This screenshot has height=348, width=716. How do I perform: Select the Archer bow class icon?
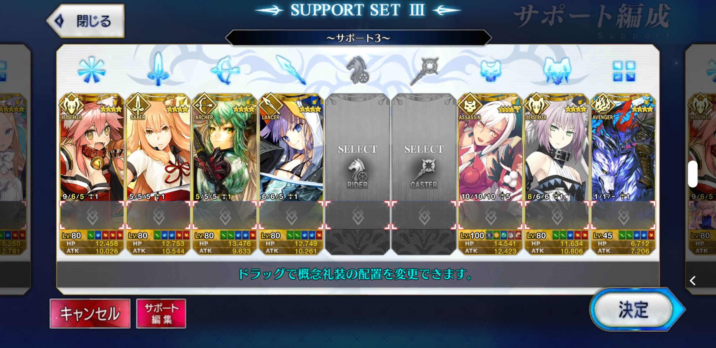[225, 70]
